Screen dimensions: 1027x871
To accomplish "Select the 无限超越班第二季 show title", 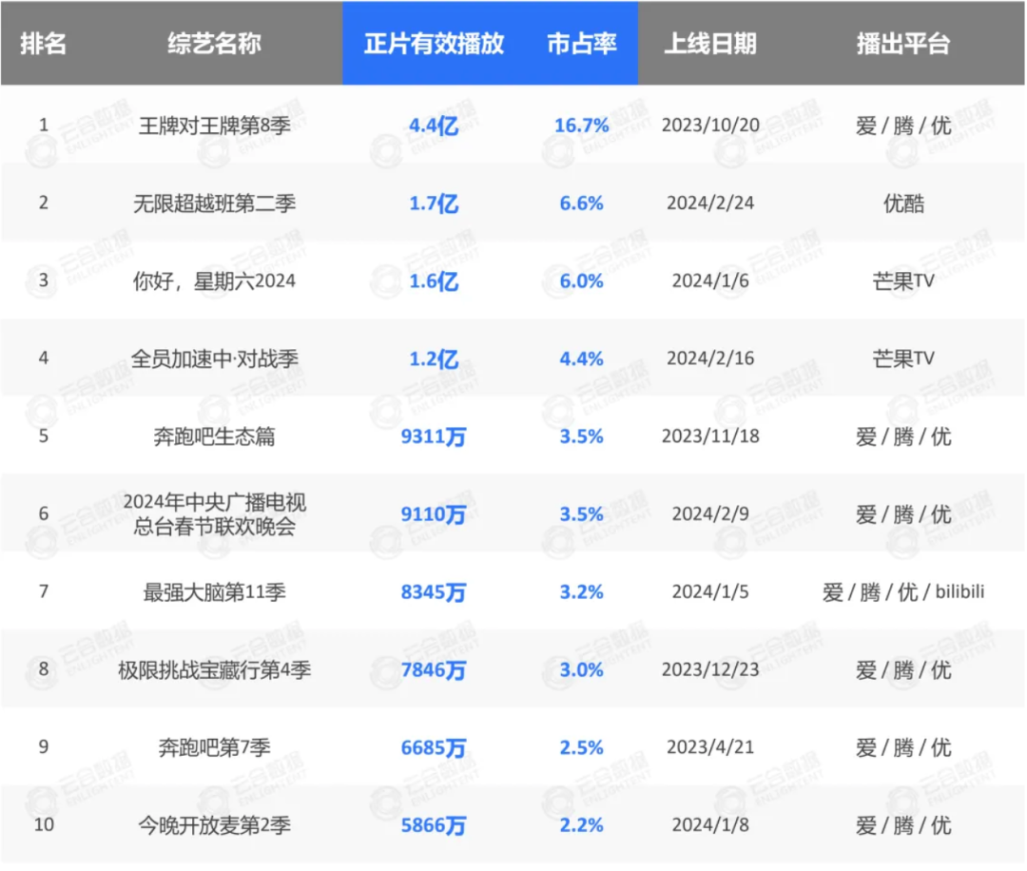I will 214,203.
